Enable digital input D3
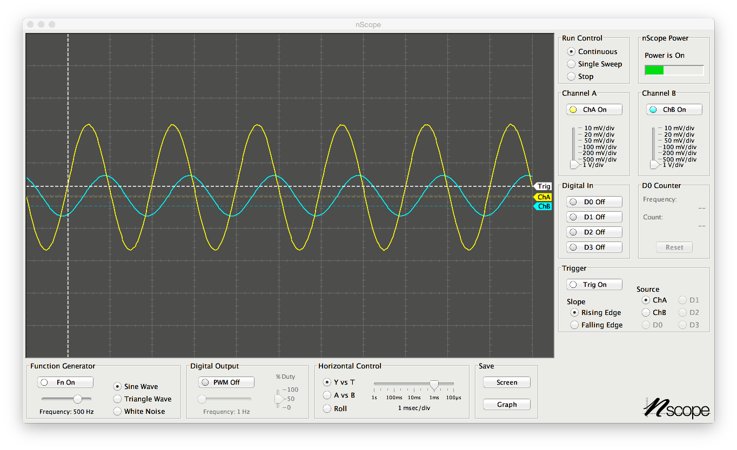The height and width of the screenshot is (450, 737). pyautogui.click(x=594, y=247)
